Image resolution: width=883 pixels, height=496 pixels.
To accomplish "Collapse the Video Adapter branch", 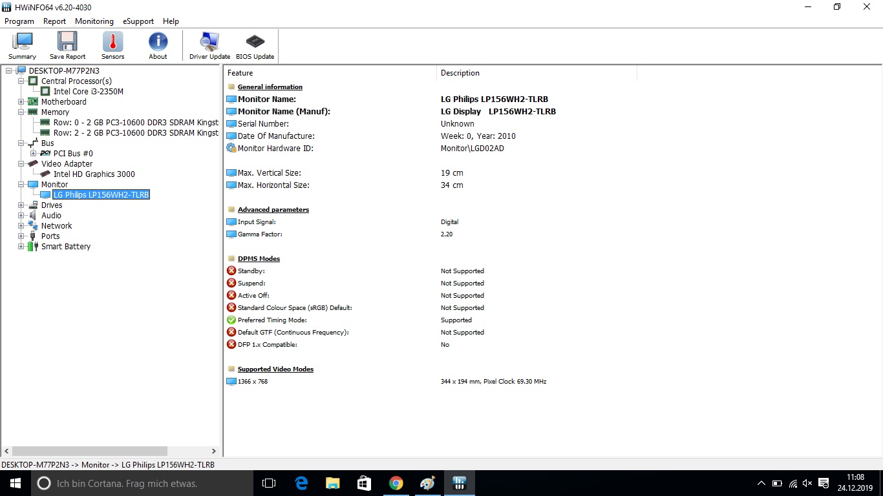I will click(21, 164).
